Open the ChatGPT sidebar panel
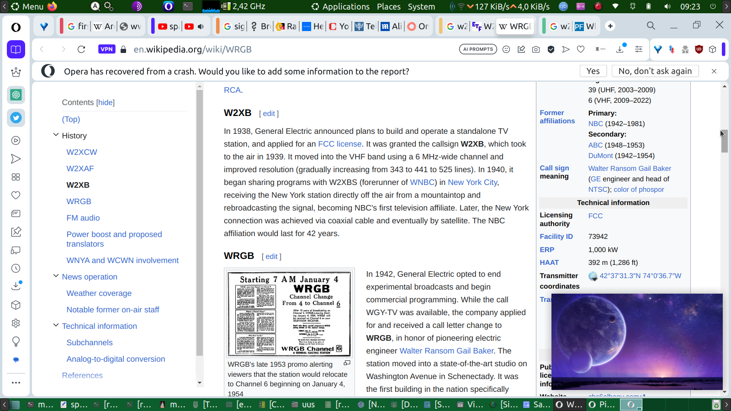Screen dimensions: 731x411 (x=16, y=95)
